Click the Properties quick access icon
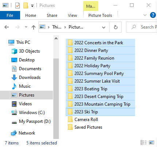Screen dimensions: 157x147 point(18,5)
